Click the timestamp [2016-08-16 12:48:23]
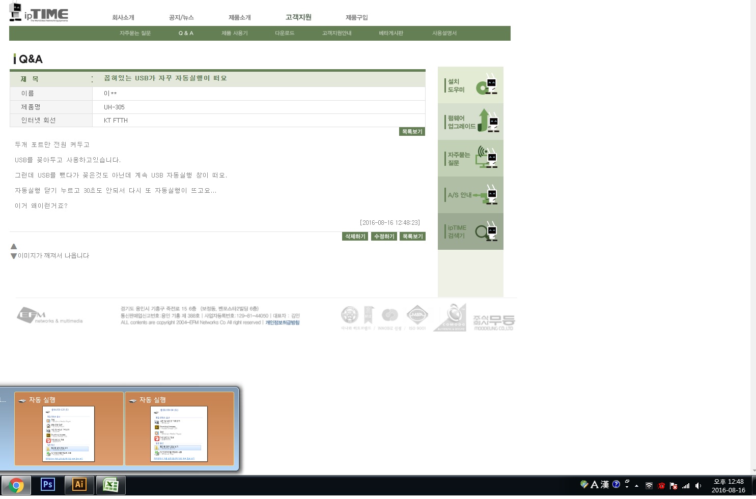756x499 pixels. [390, 223]
